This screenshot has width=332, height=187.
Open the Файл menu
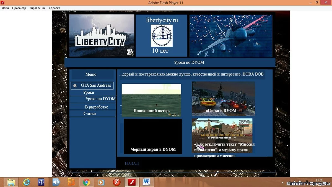click(x=5, y=8)
